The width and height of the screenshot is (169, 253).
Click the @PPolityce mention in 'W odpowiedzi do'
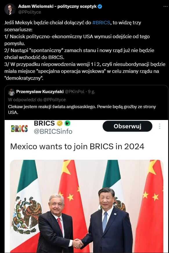[54, 100]
